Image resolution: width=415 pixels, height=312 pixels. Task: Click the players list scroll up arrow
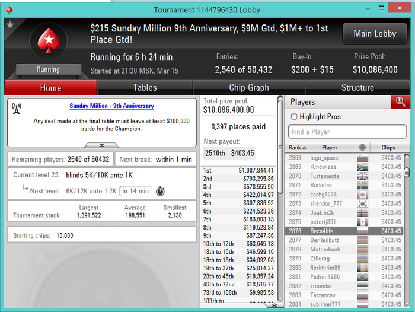coord(407,156)
